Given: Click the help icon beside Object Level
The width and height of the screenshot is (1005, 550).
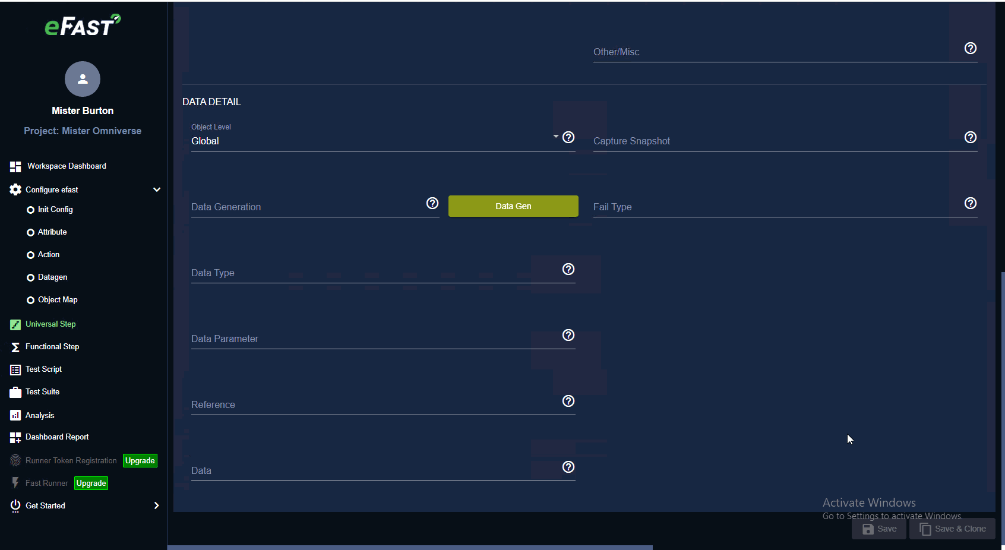Looking at the screenshot, I should pos(568,137).
